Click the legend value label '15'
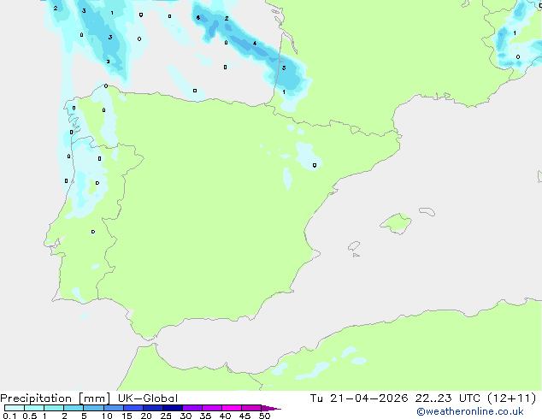 [x=127, y=416]
